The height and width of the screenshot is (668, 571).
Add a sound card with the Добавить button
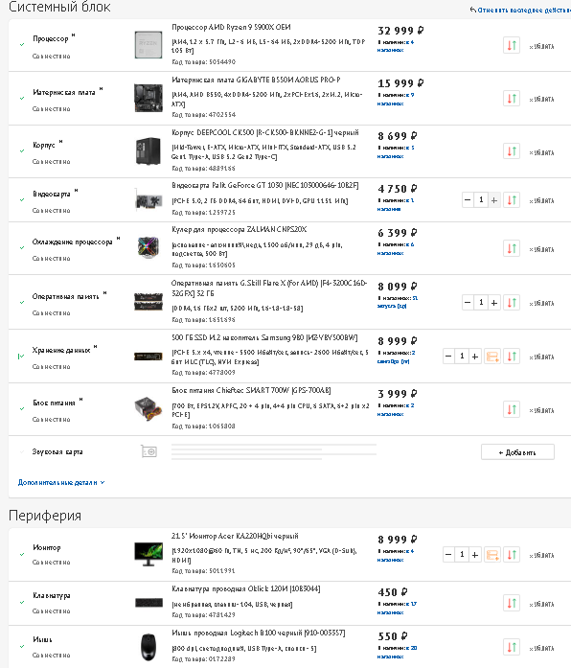[x=517, y=452]
